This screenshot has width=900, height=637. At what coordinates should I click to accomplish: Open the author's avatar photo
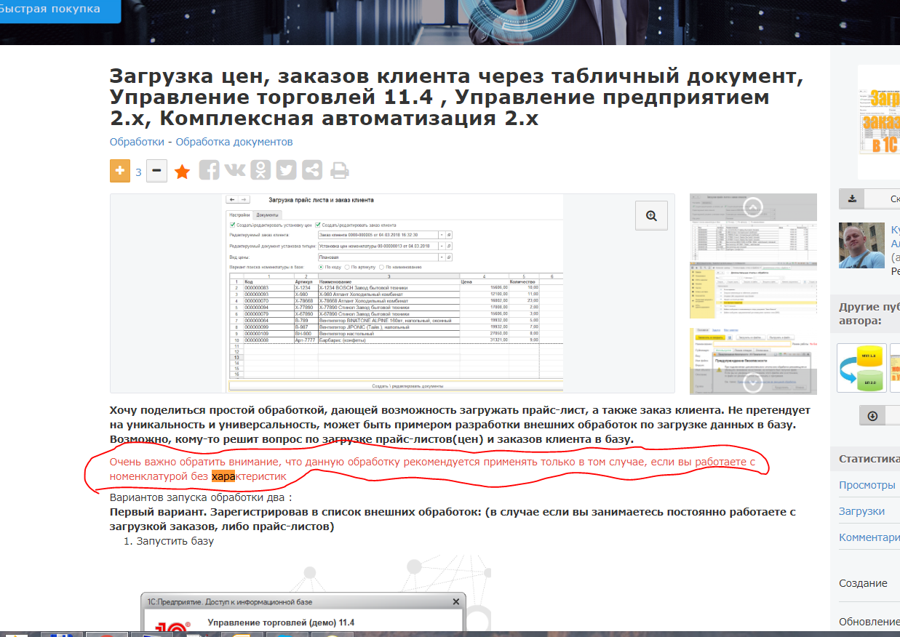click(x=862, y=245)
